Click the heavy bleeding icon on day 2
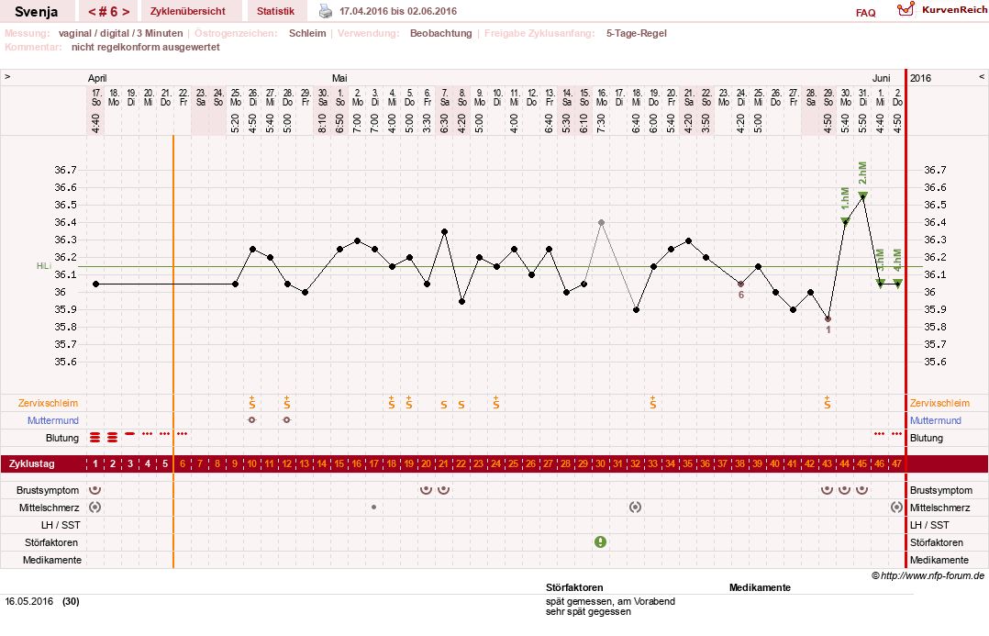 pyautogui.click(x=112, y=437)
